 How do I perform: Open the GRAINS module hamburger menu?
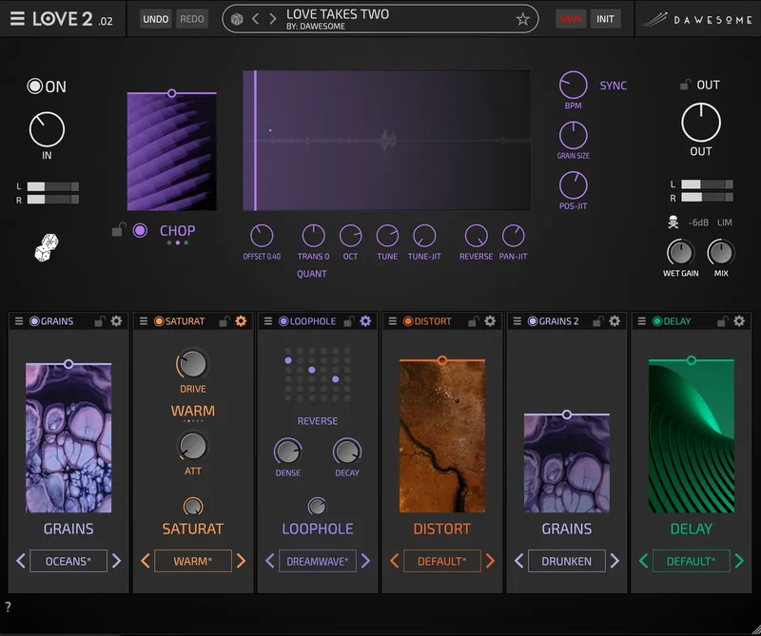click(19, 321)
